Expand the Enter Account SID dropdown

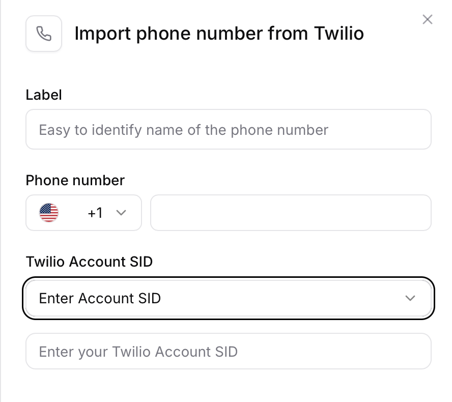[228, 298]
